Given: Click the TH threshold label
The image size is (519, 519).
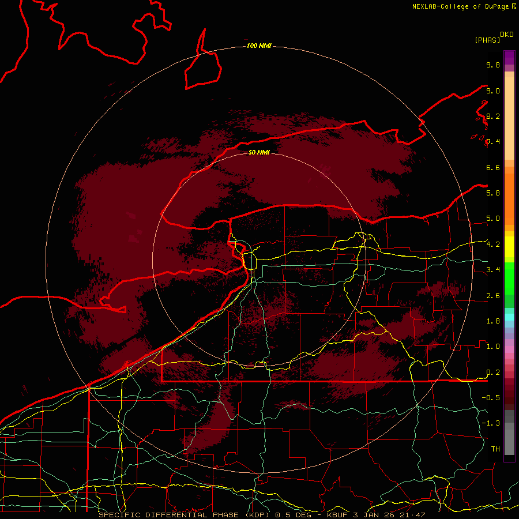Looking at the screenshot, I should coord(495,449).
